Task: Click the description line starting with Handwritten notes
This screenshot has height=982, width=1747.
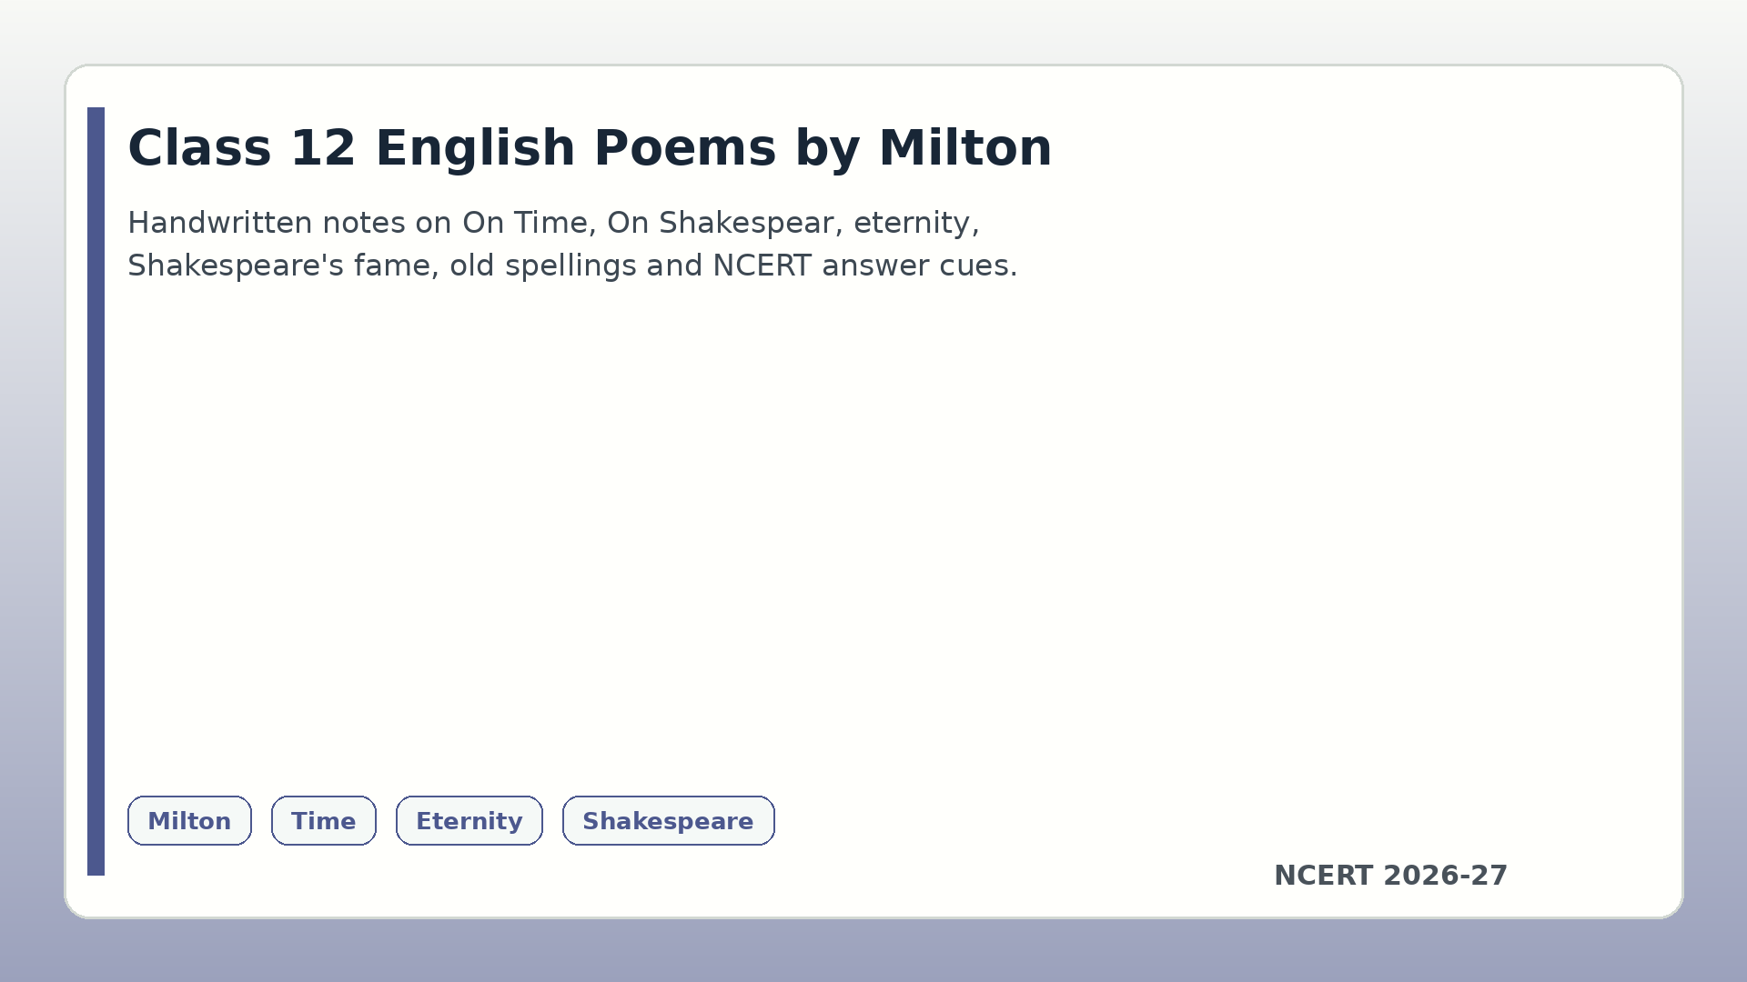Action: pos(553,223)
